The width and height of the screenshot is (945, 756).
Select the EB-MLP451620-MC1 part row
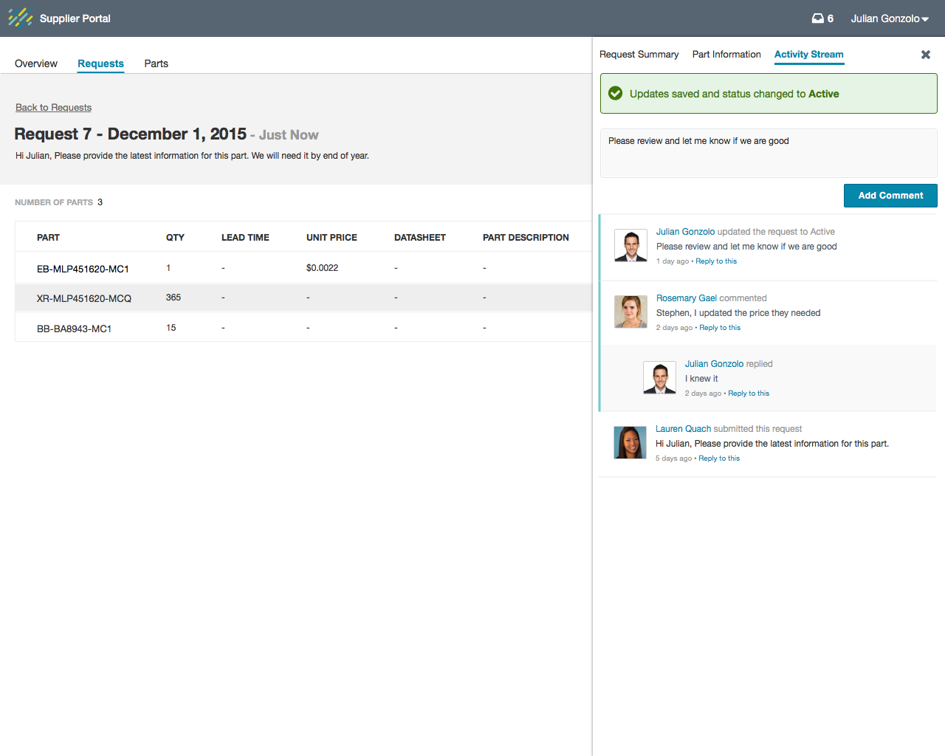(83, 269)
